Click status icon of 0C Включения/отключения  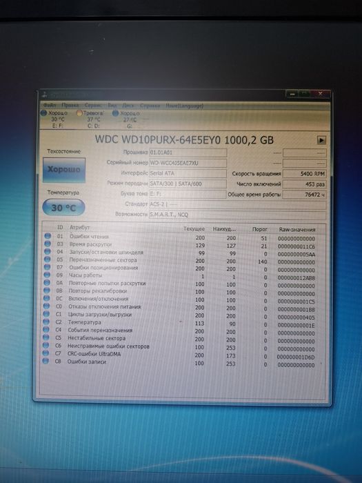point(46,299)
